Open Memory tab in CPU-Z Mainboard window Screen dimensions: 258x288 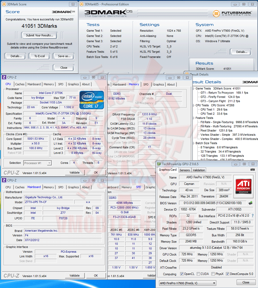(x=49, y=187)
